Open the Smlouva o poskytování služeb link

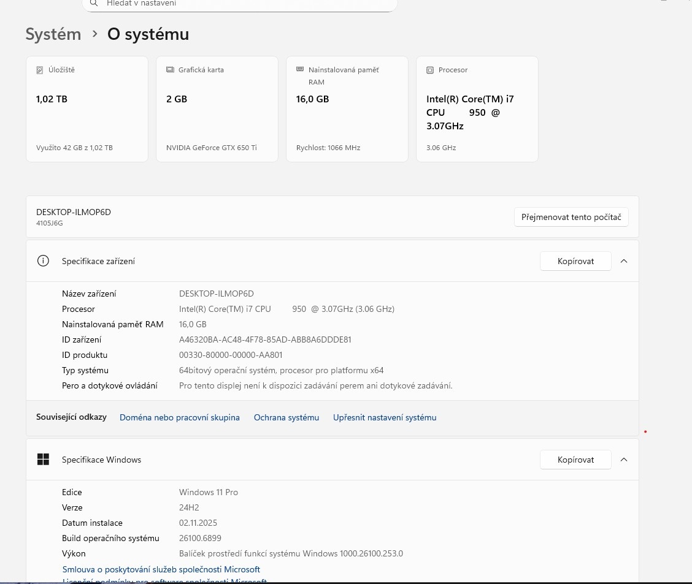161,569
